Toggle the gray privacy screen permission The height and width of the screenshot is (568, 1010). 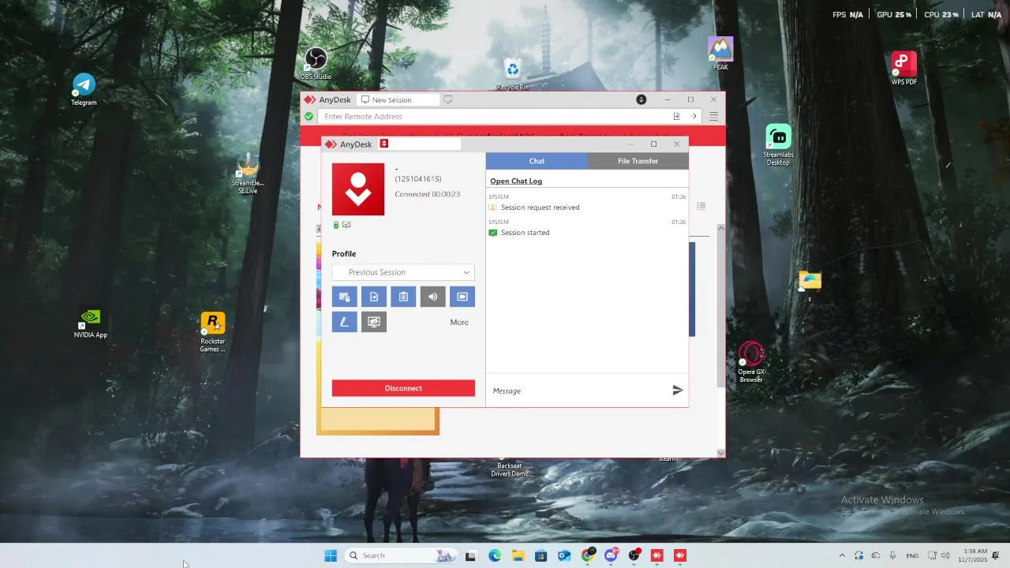[x=374, y=322]
